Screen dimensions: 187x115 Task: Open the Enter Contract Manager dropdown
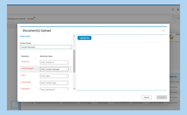coord(54,69)
